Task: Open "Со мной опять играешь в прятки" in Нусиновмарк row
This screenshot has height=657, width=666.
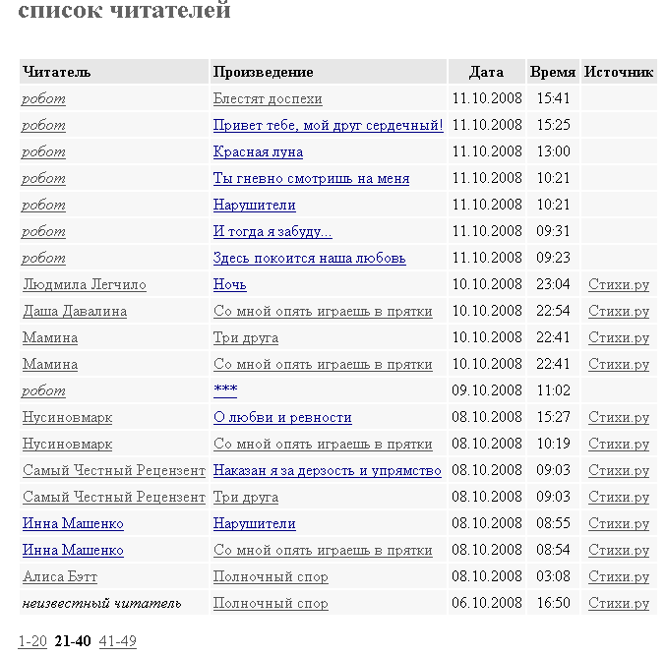Action: [323, 444]
